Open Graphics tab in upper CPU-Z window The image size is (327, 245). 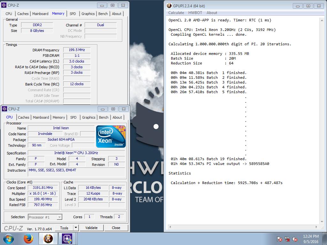coord(88,14)
